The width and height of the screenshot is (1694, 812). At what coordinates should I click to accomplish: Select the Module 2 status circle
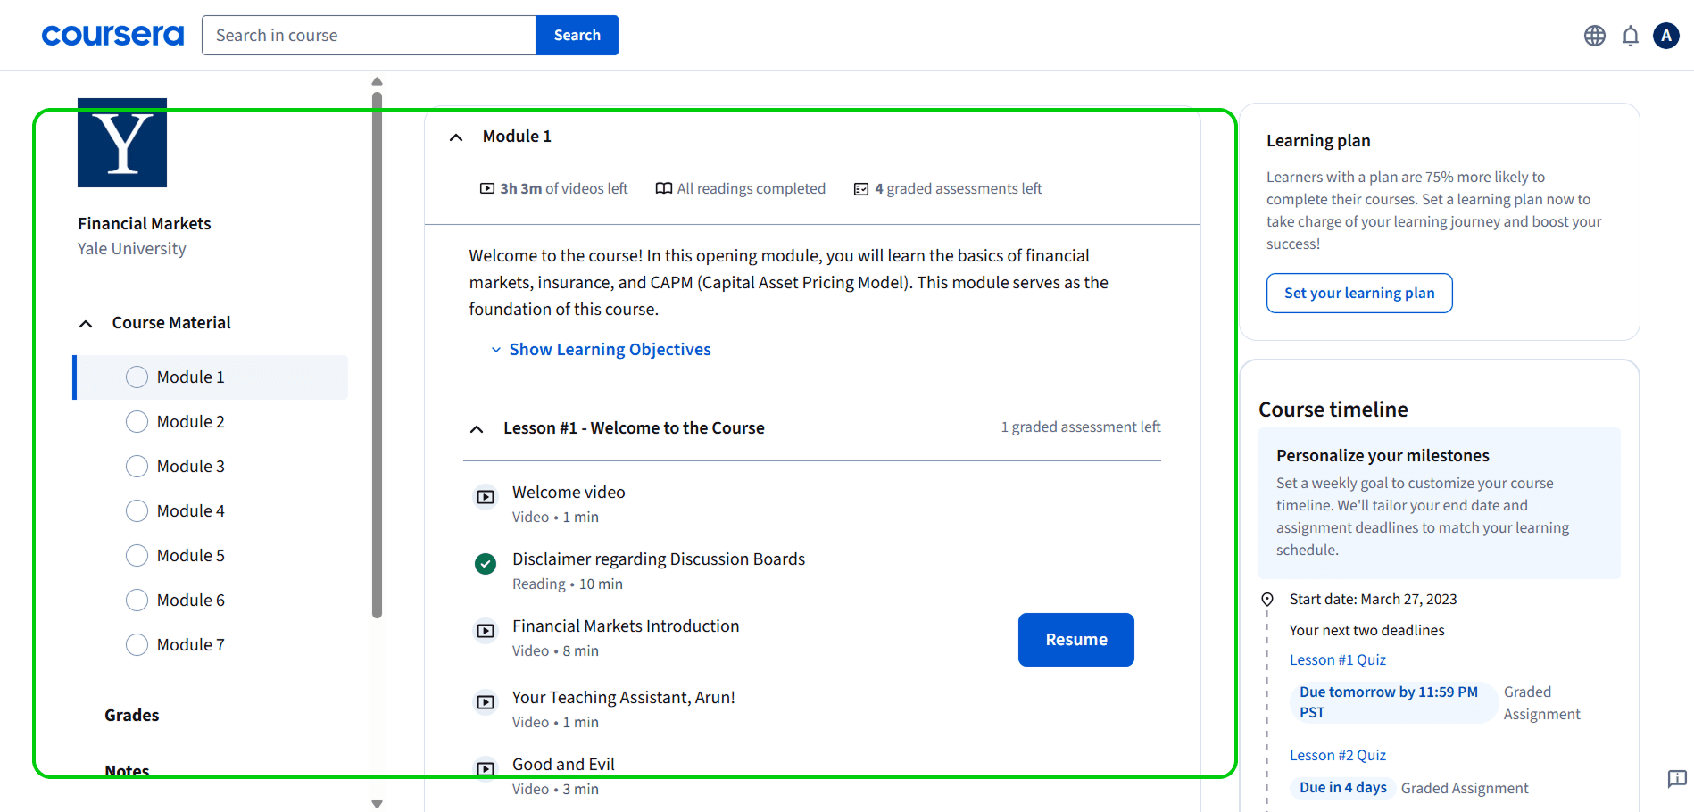pos(137,422)
